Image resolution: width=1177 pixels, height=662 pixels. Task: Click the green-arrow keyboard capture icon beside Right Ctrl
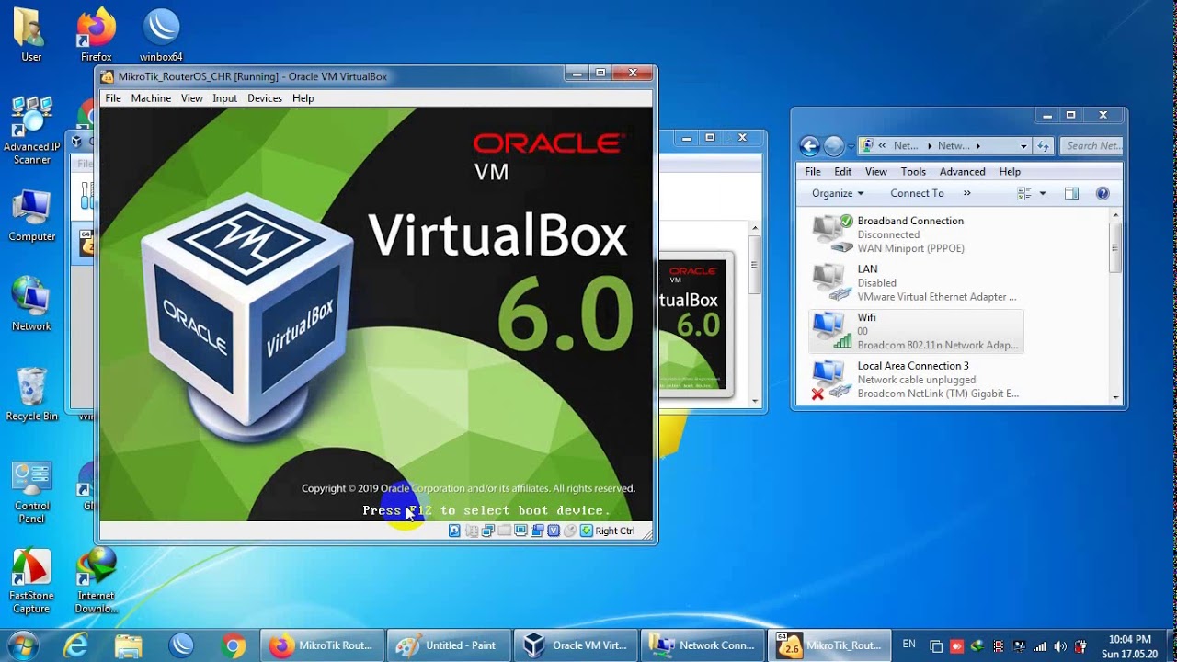[587, 531]
